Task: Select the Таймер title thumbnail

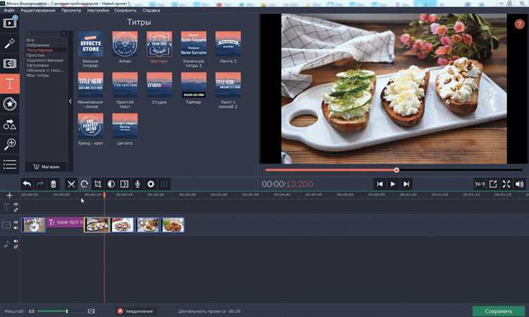Action: click(193, 88)
